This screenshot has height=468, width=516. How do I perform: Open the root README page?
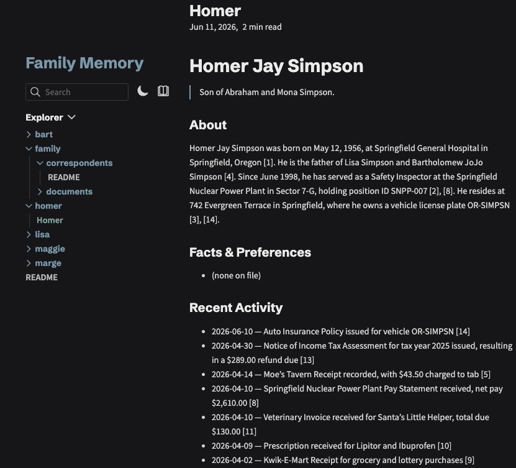click(x=42, y=277)
